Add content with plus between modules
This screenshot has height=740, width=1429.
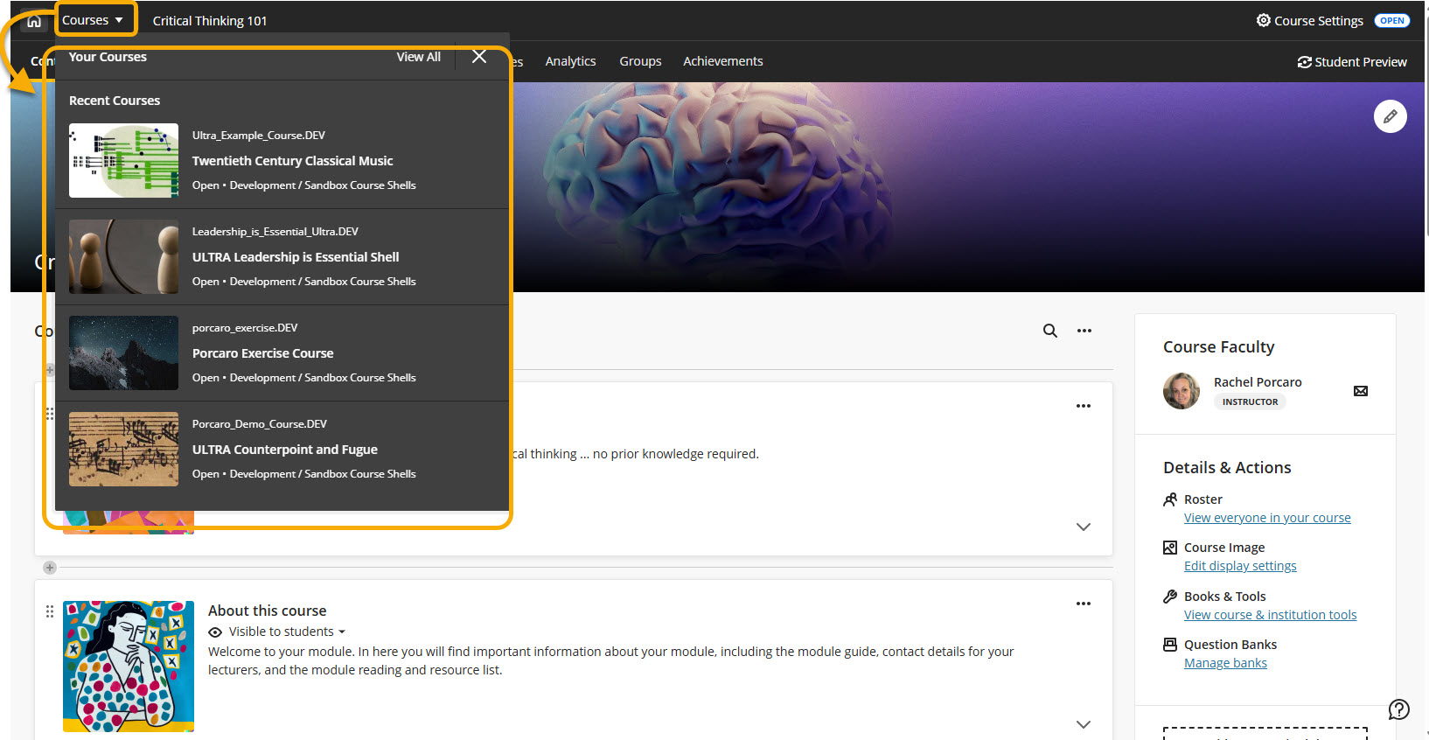pos(50,568)
